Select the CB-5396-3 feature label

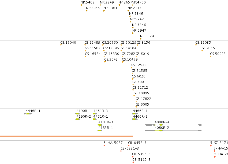tap(141, 154)
